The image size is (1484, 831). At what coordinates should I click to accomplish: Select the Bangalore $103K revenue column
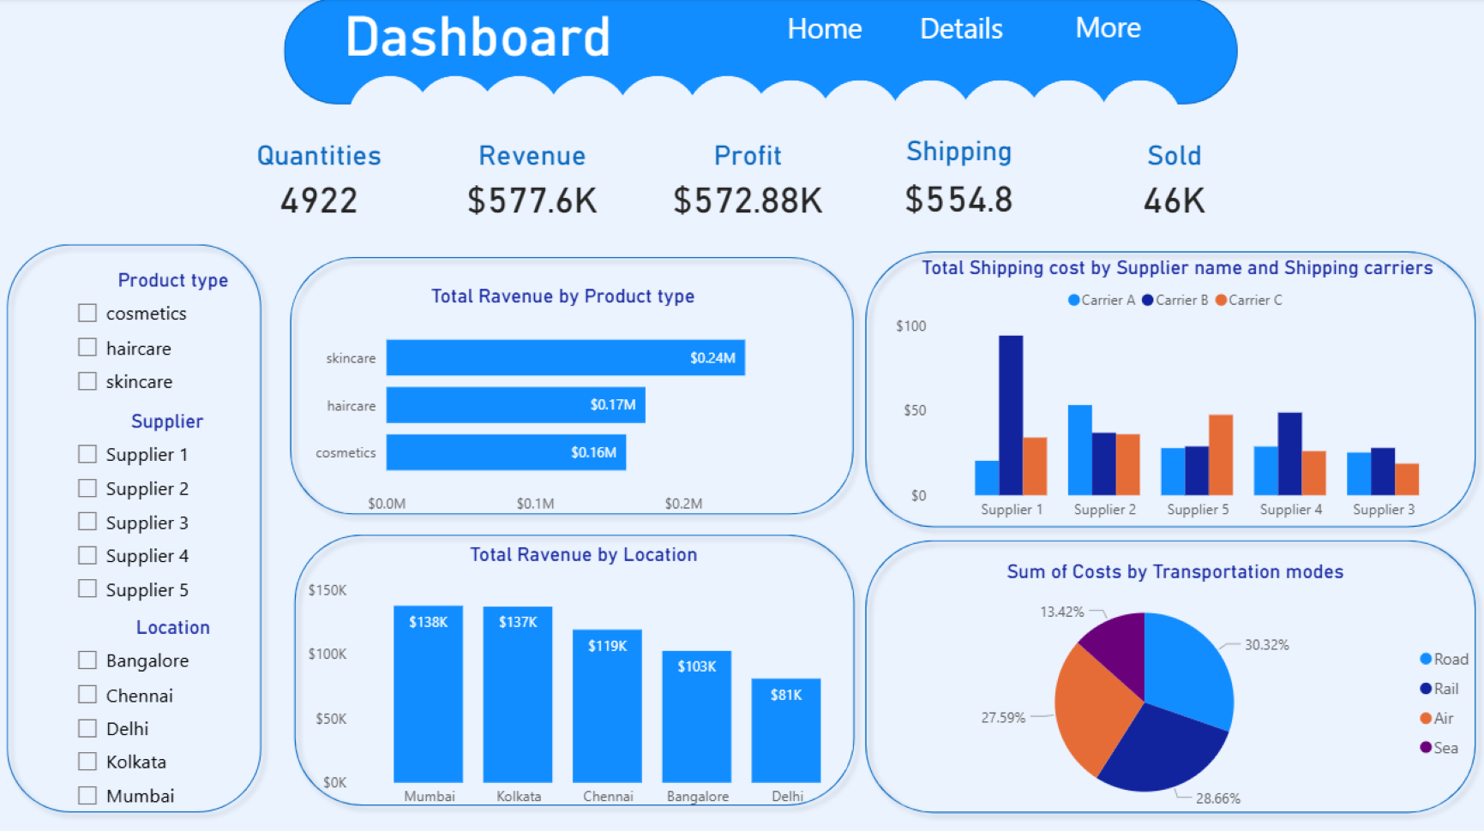point(696,716)
